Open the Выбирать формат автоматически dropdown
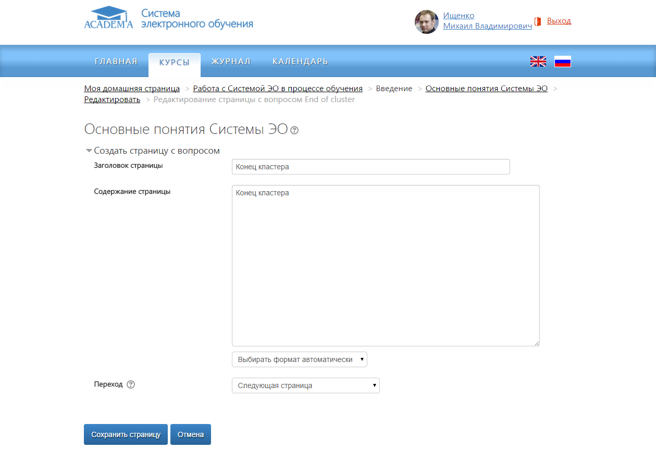Image resolution: width=656 pixels, height=461 pixels. pyautogui.click(x=299, y=359)
